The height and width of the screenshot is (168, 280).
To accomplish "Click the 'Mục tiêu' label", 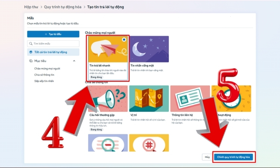I will 40,61.
